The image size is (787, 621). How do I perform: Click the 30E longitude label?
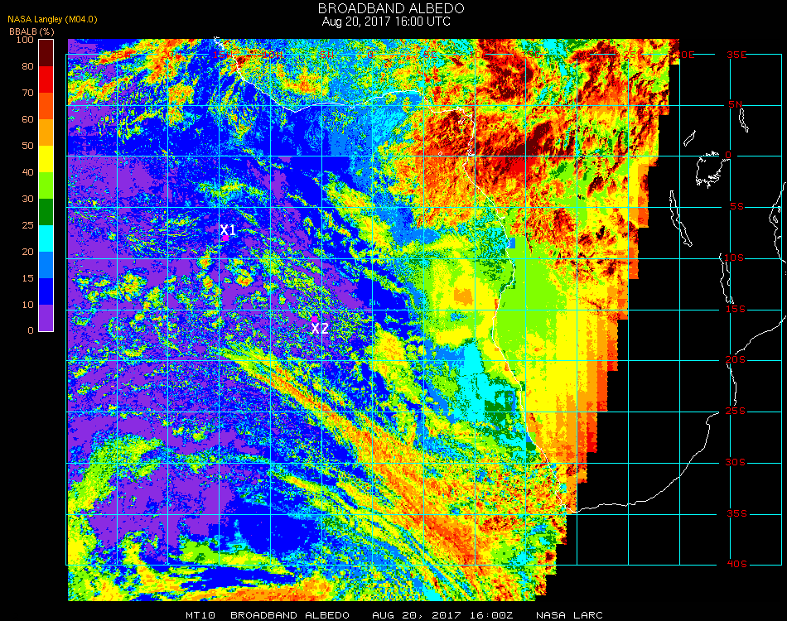(x=686, y=55)
